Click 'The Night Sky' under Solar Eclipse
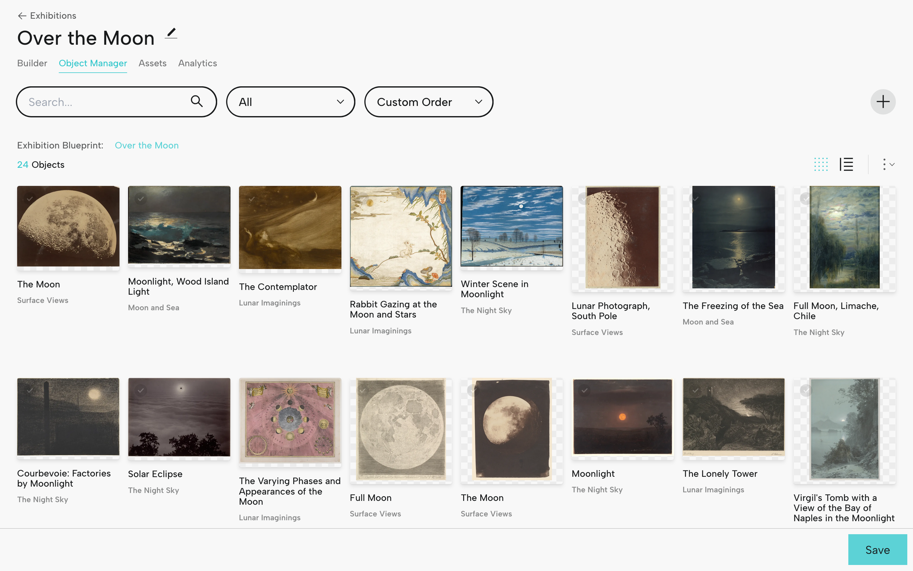Image resolution: width=913 pixels, height=571 pixels. (x=153, y=490)
